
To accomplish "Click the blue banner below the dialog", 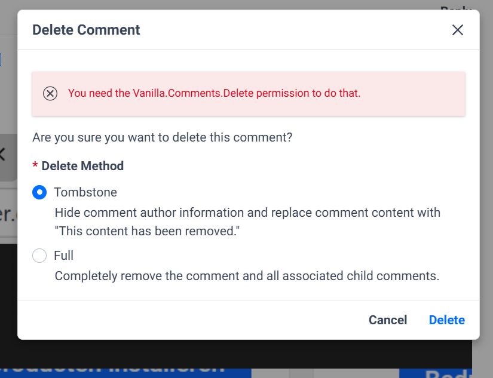I will point(120,372).
